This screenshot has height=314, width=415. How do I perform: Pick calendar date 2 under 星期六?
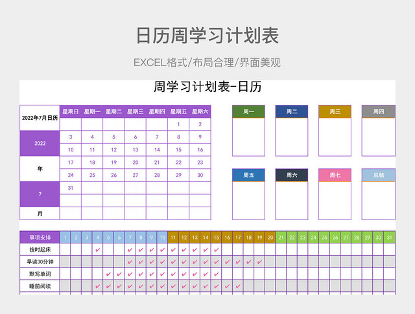[200, 124]
